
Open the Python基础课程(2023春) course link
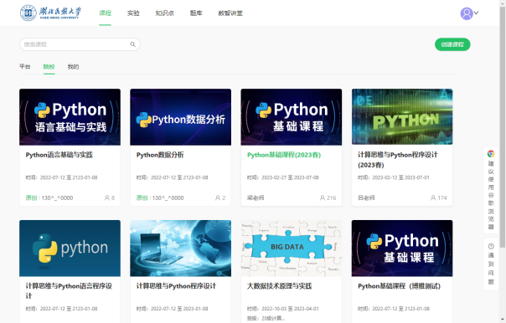coord(284,155)
